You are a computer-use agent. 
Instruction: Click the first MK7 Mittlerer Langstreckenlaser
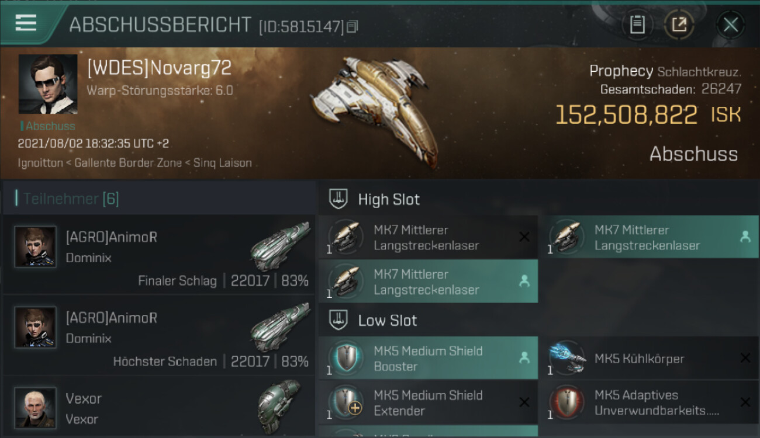pos(429,237)
